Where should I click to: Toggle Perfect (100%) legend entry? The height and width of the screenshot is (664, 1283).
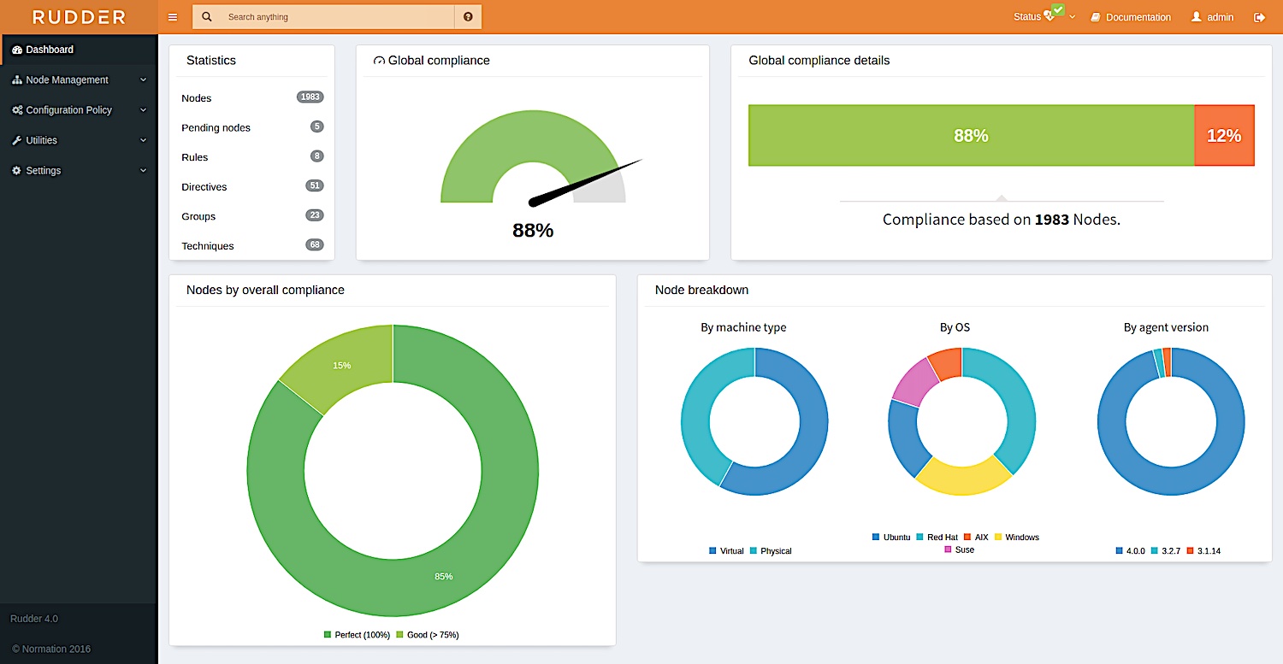pyautogui.click(x=357, y=635)
